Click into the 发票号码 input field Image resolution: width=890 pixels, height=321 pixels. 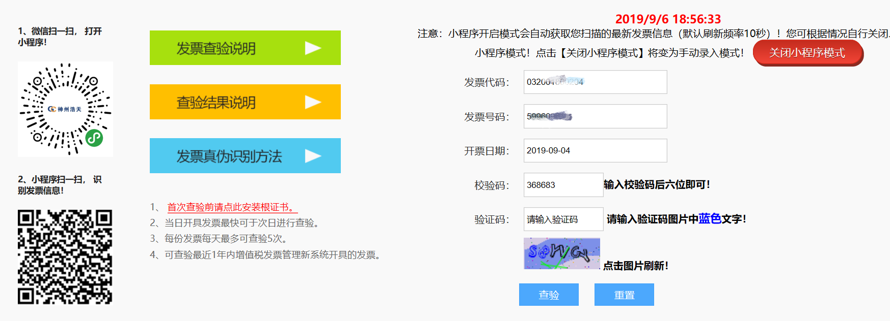[x=595, y=116]
